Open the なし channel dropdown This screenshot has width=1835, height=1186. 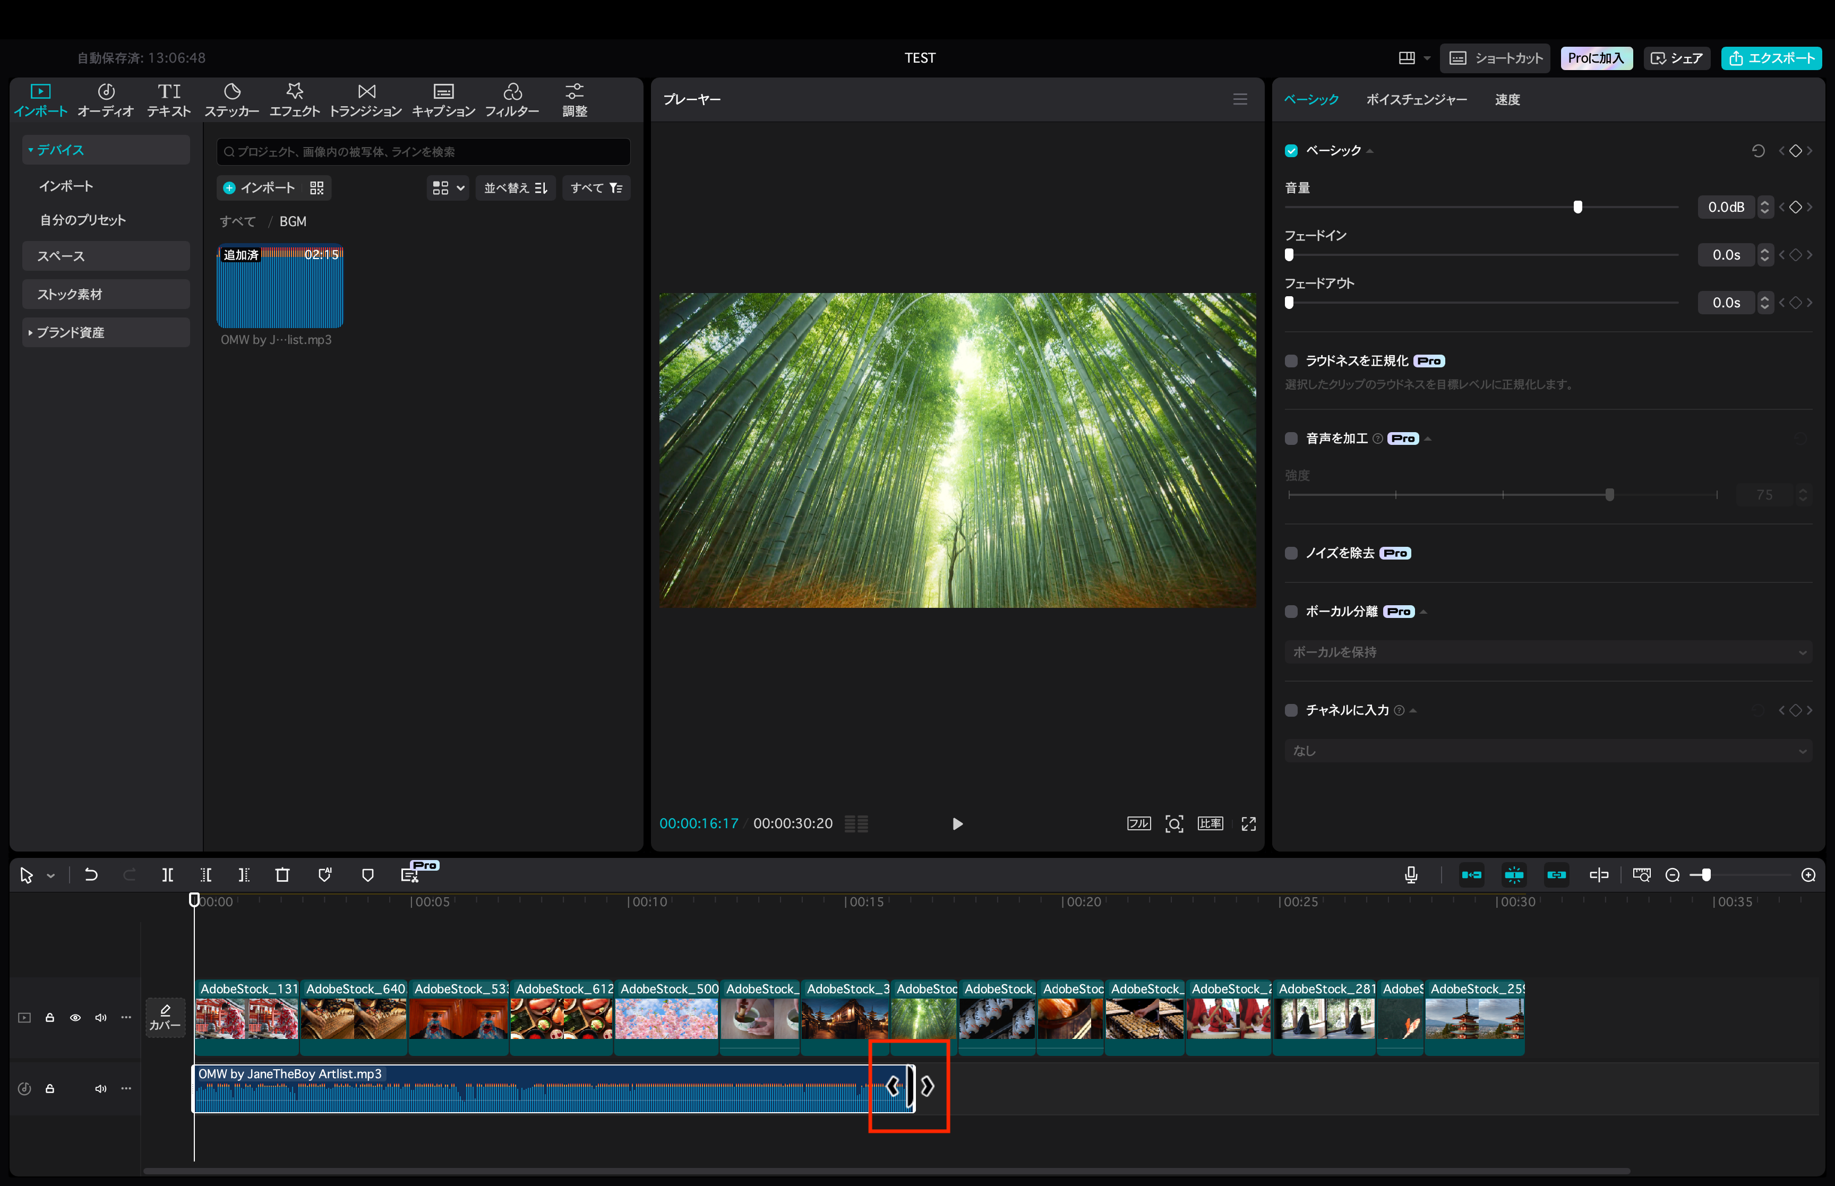1548,751
